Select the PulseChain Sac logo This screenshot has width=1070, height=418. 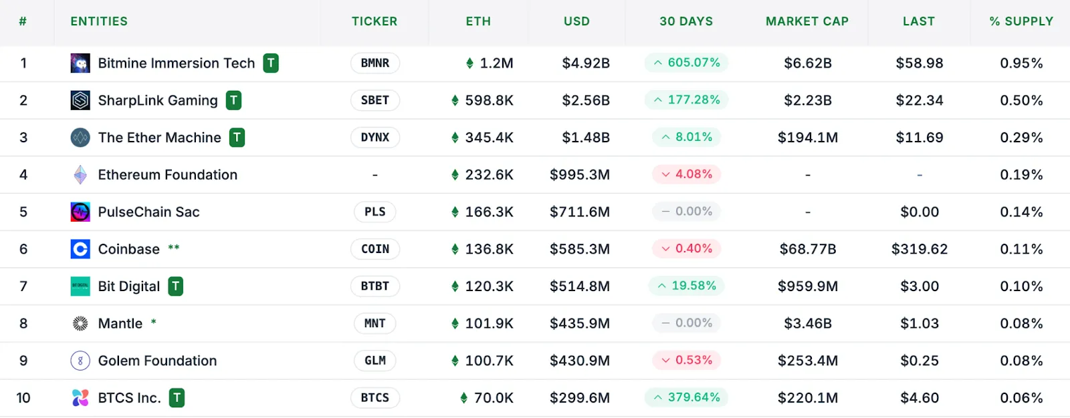[x=80, y=212]
